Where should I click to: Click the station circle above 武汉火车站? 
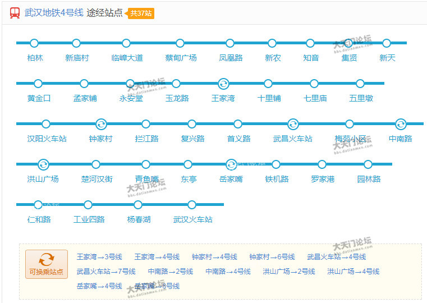tap(192, 205)
